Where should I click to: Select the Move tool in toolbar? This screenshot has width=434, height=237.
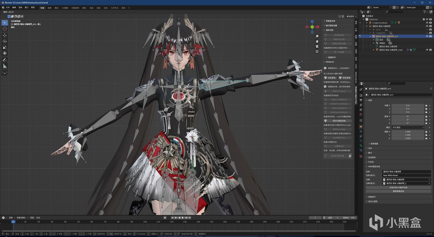pos(5,35)
